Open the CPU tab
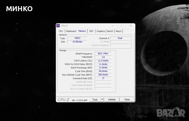Screen dimensions: 189x121 [x=61, y=31]
